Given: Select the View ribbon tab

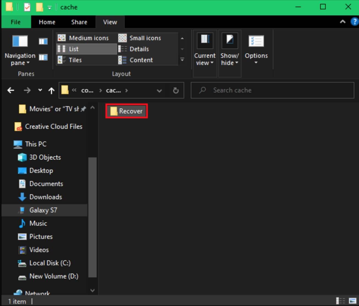Looking at the screenshot, I should [110, 22].
